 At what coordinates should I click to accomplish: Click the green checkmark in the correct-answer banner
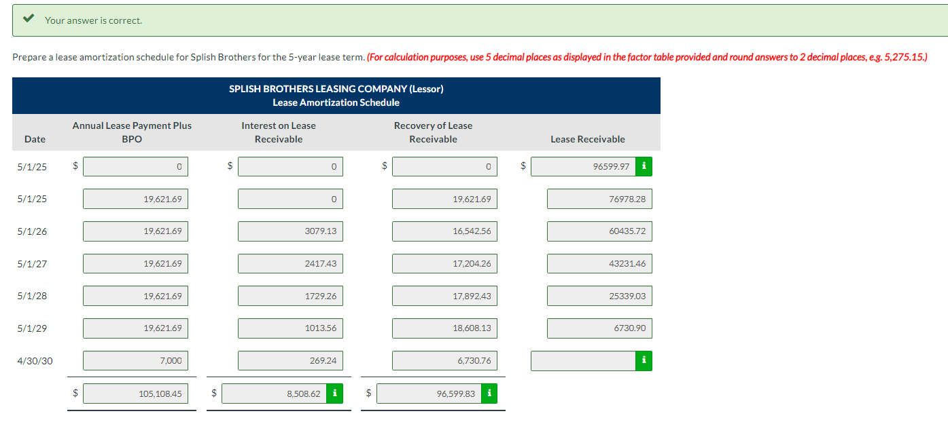pyautogui.click(x=28, y=20)
